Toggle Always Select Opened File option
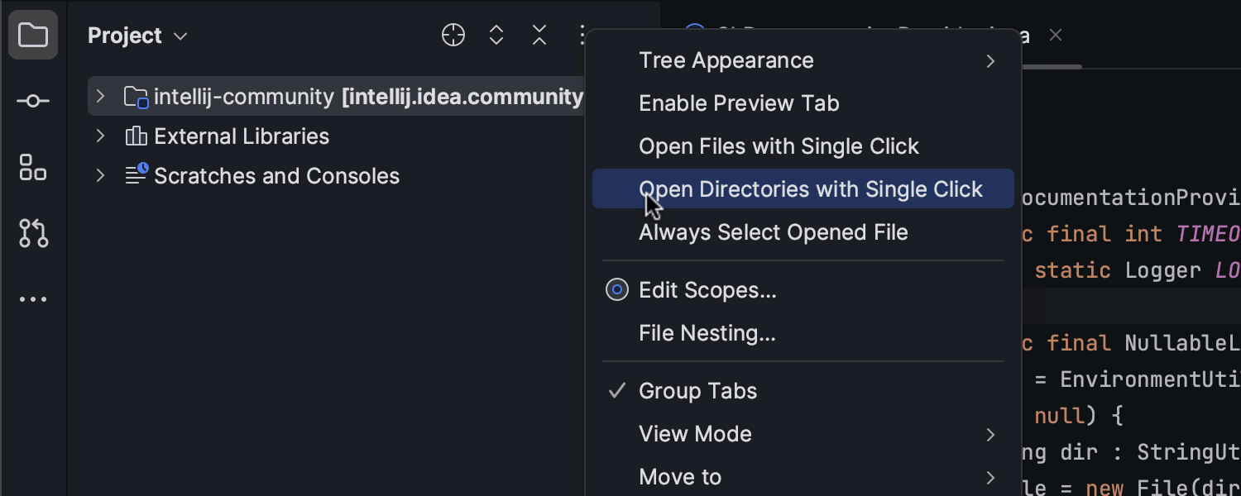This screenshot has height=496, width=1241. pos(773,232)
